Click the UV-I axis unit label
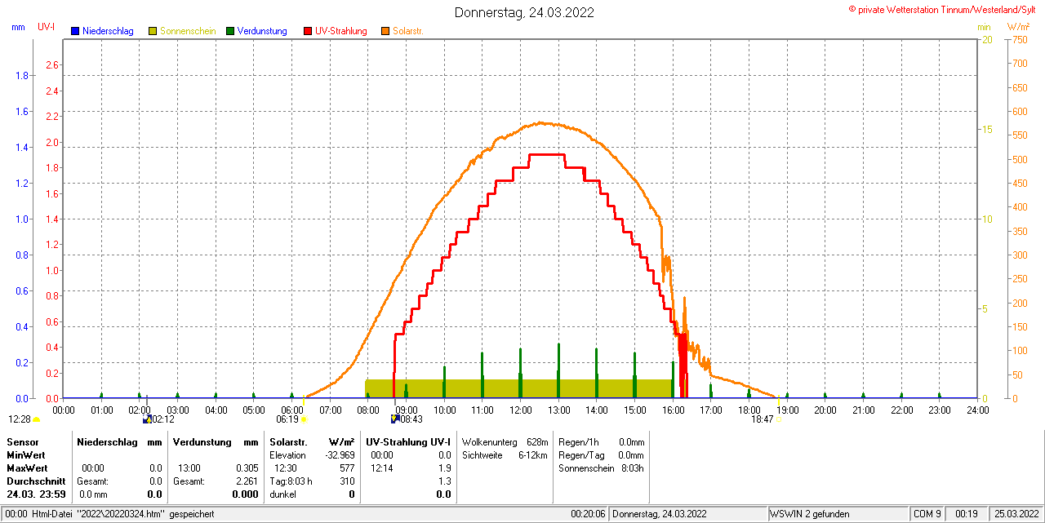The height and width of the screenshot is (523, 1045). click(46, 27)
